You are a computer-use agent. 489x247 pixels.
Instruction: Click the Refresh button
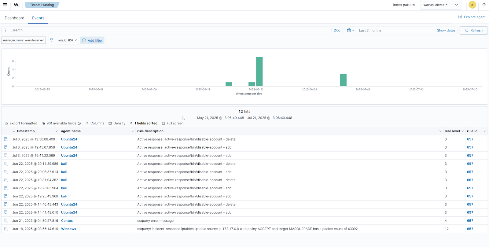(473, 30)
